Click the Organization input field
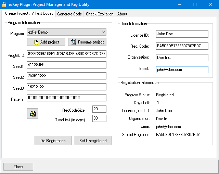Screen dimensions: 219x174 click(x=182, y=58)
